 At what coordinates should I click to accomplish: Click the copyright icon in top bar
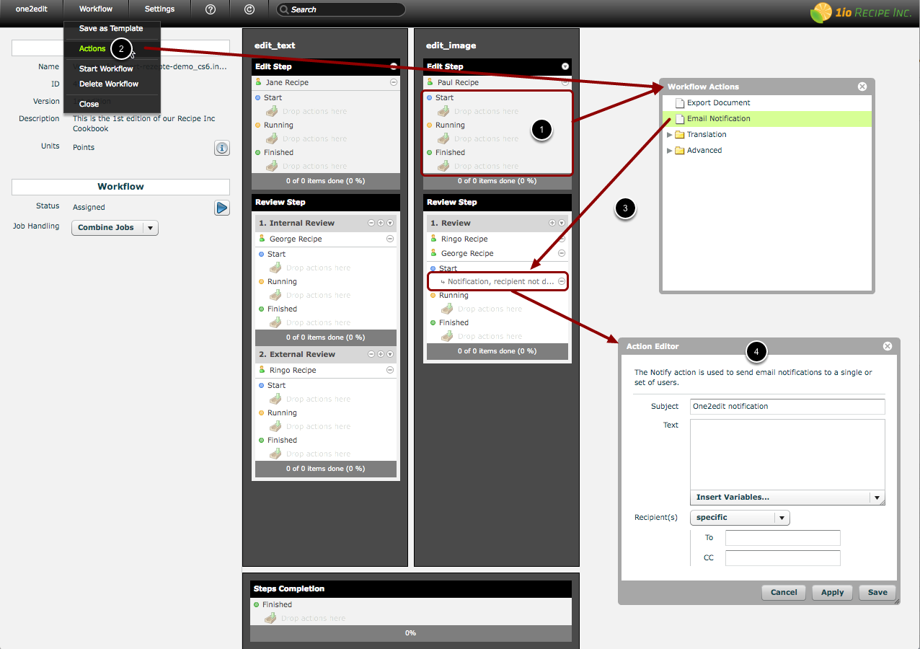tap(249, 9)
